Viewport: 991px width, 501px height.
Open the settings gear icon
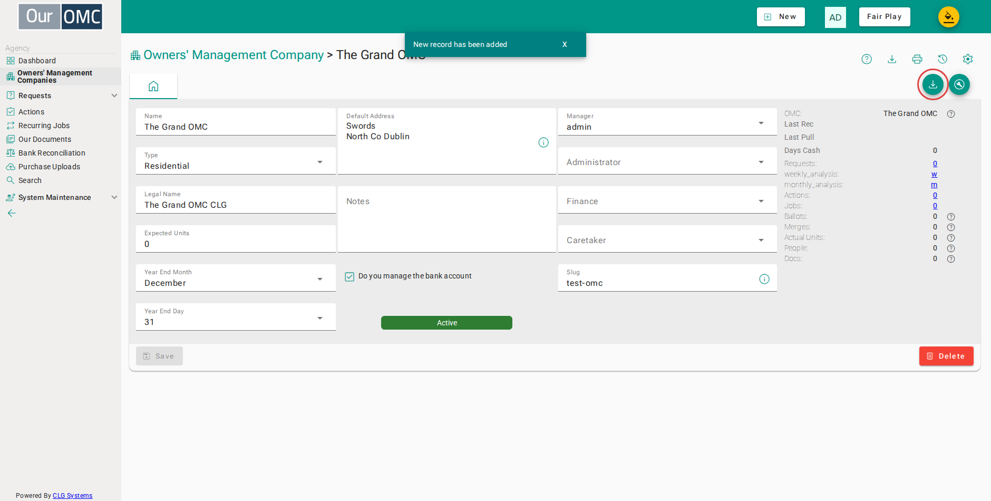pos(968,59)
